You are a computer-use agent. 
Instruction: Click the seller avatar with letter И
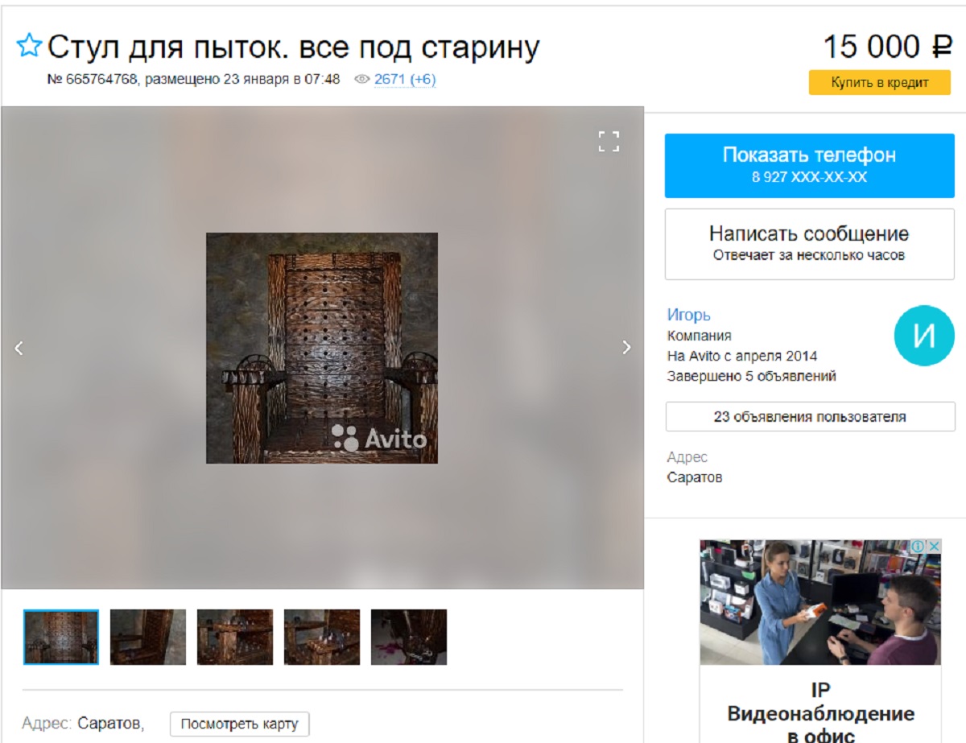924,336
